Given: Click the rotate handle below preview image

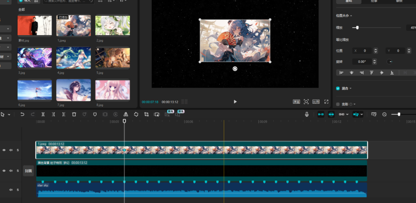Looking at the screenshot, I should 235,69.
